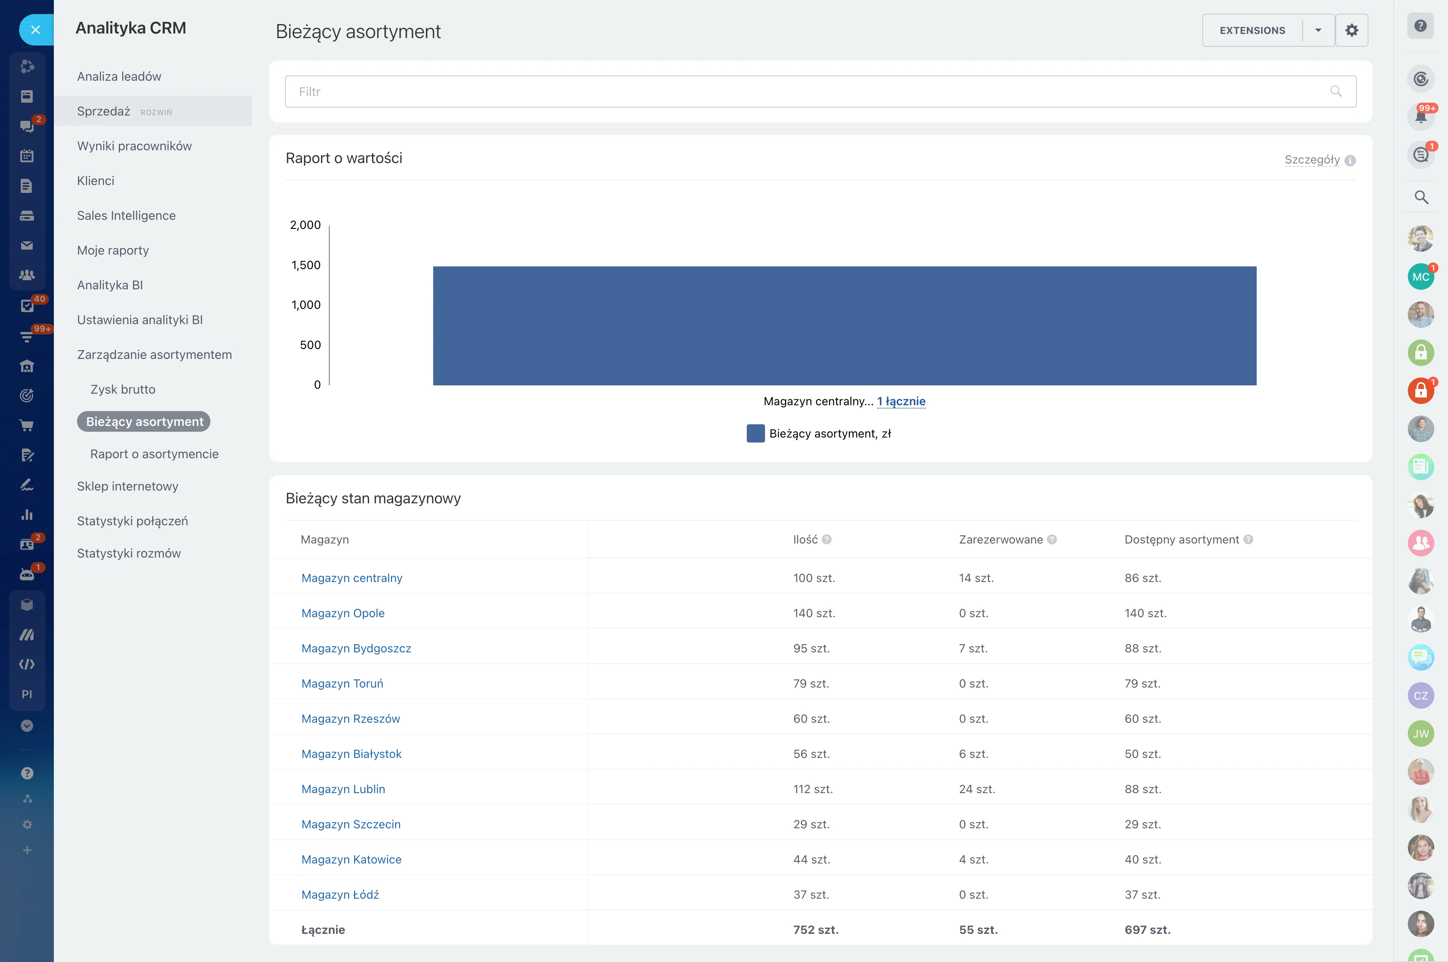
Task: Open the help question mark icon top right
Action: click(x=1420, y=26)
